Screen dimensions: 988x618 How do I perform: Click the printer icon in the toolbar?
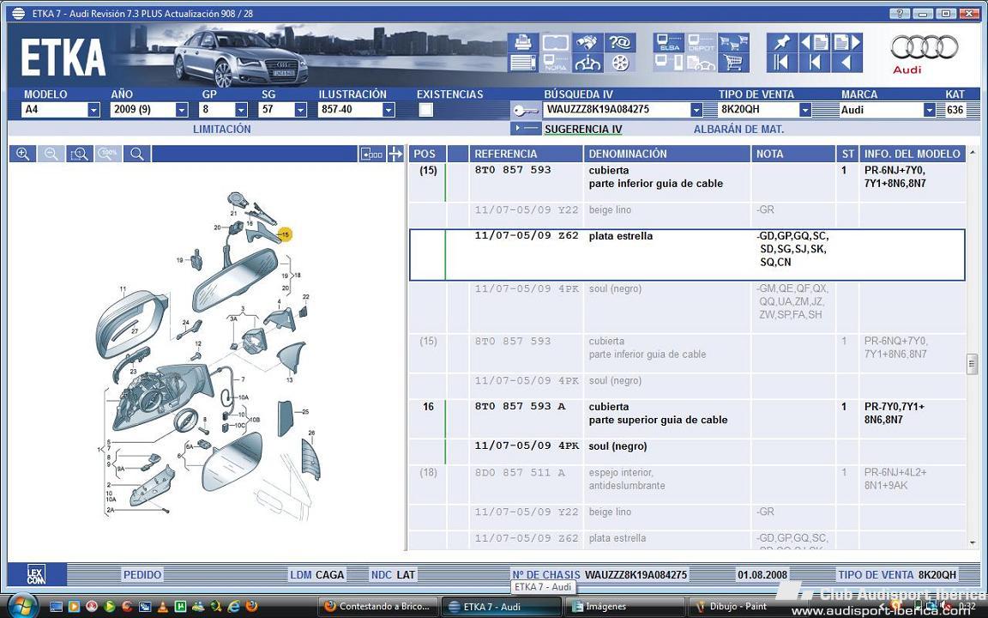pyautogui.click(x=522, y=43)
